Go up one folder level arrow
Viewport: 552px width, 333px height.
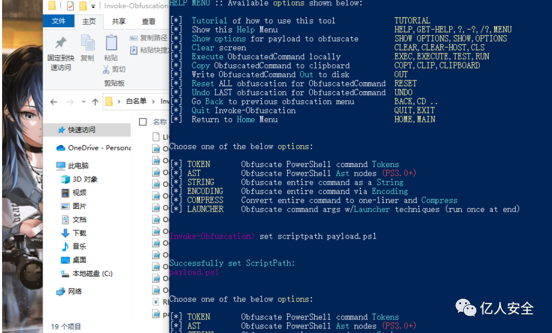click(95, 102)
